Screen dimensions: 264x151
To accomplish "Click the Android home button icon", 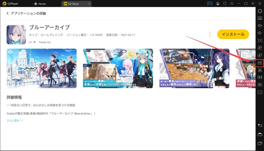I will pyautogui.click(x=260, y=135).
